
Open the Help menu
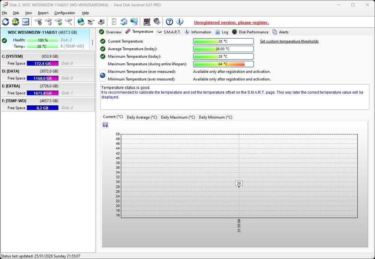(x=85, y=13)
